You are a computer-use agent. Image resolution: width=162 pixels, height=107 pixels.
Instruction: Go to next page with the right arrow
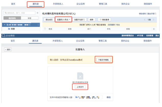click(154, 20)
